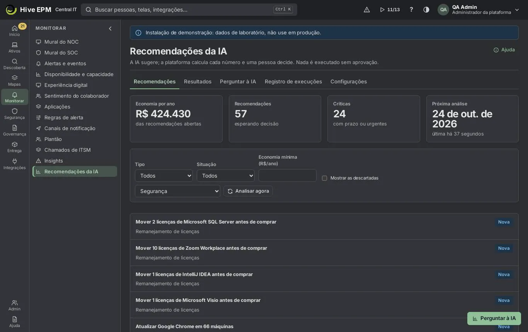The width and height of the screenshot is (528, 332).
Task: Expand the QA Admin user menu
Action: pyautogui.click(x=479, y=10)
